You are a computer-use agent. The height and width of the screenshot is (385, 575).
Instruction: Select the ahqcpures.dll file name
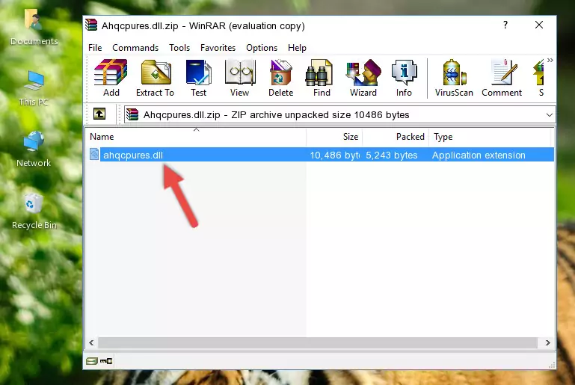133,155
